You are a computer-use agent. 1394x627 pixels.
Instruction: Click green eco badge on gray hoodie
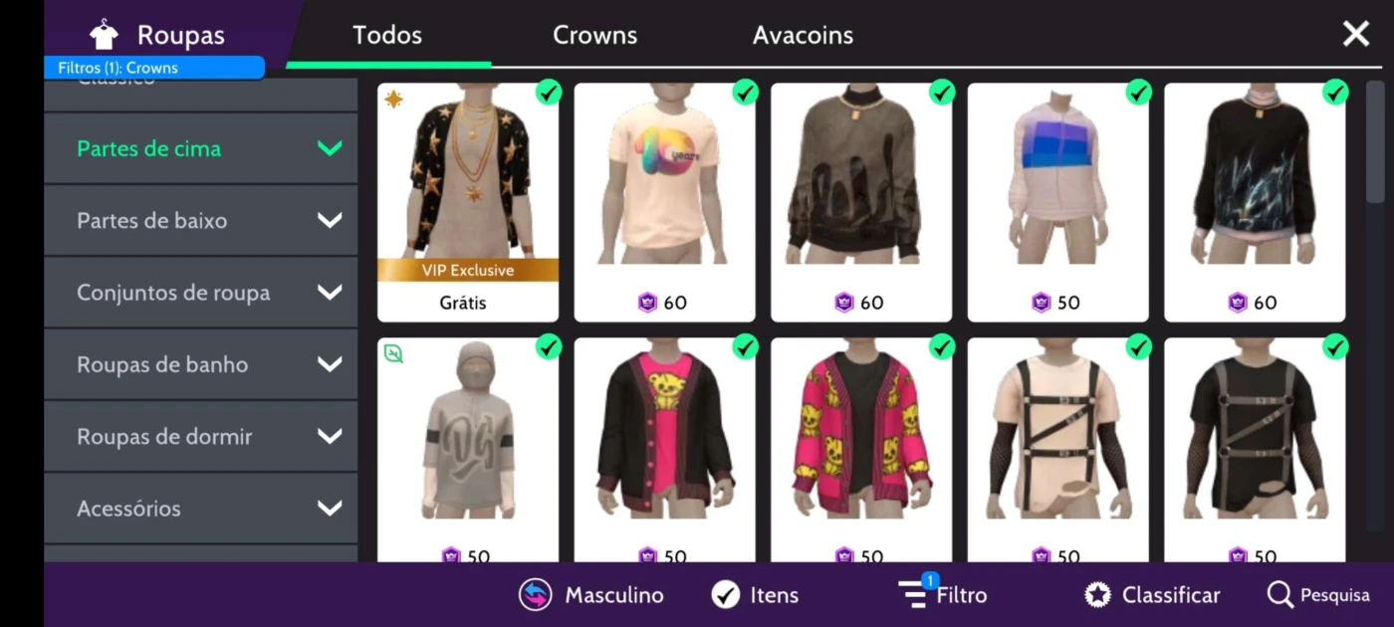pos(394,353)
